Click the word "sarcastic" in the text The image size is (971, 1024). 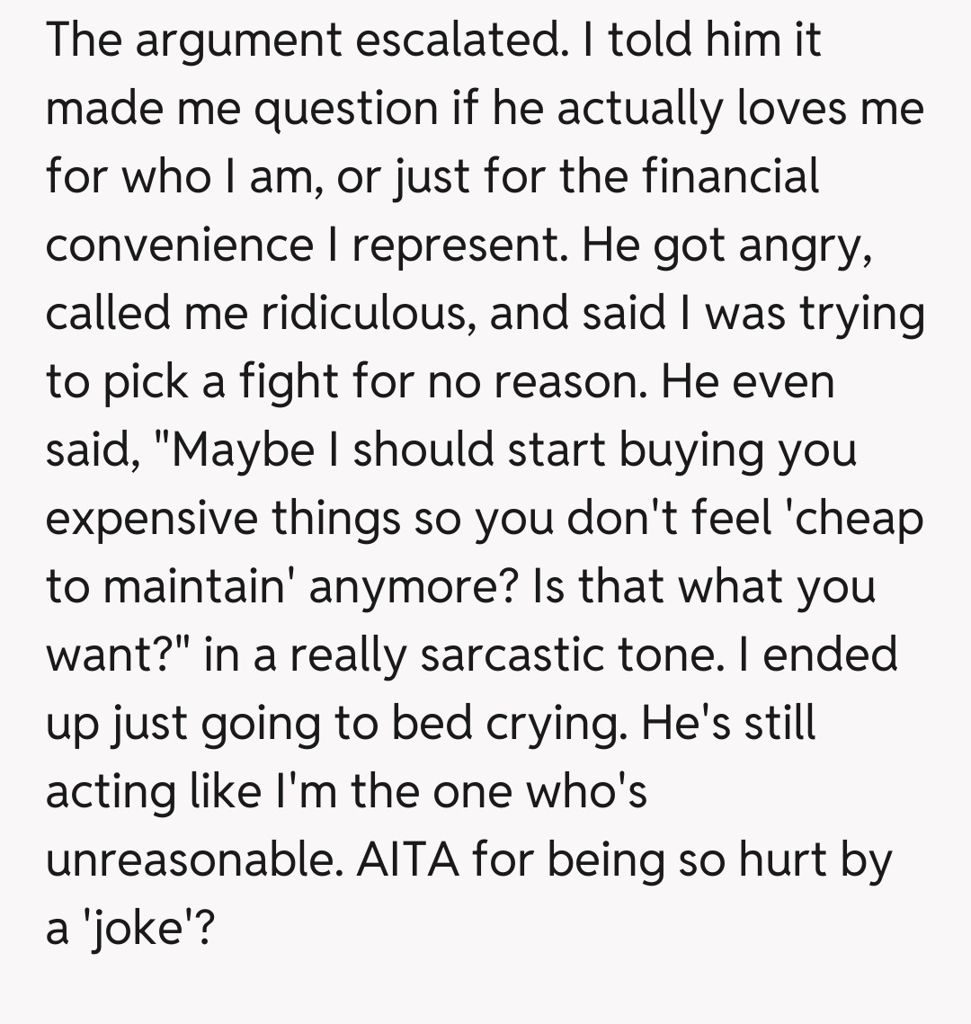click(525, 654)
